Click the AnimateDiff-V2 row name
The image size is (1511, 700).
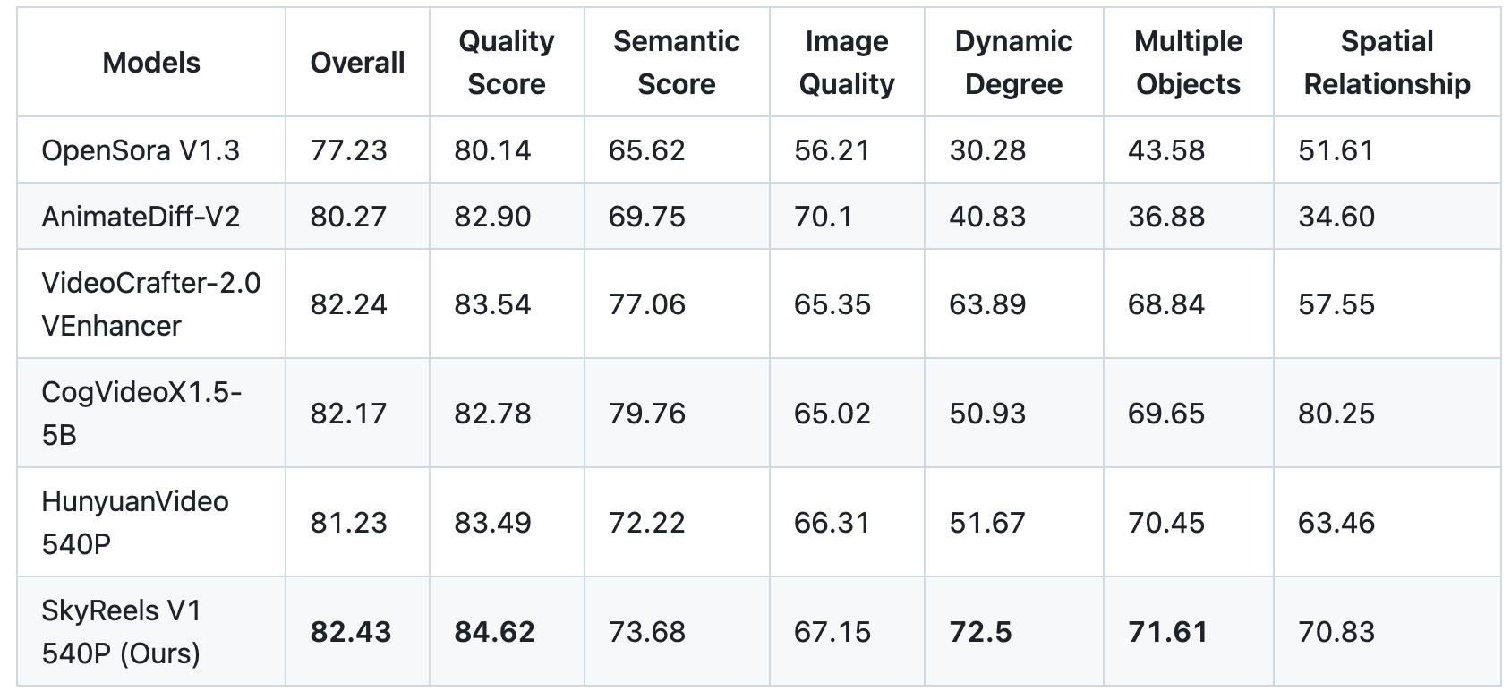pyautogui.click(x=141, y=217)
